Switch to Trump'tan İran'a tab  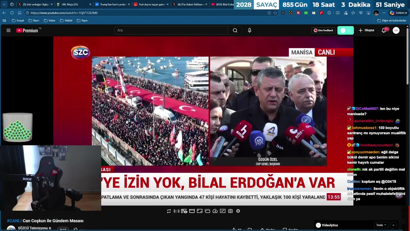coord(112,4)
